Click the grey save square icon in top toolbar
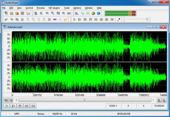This screenshot has height=117, width=170. (22, 13)
